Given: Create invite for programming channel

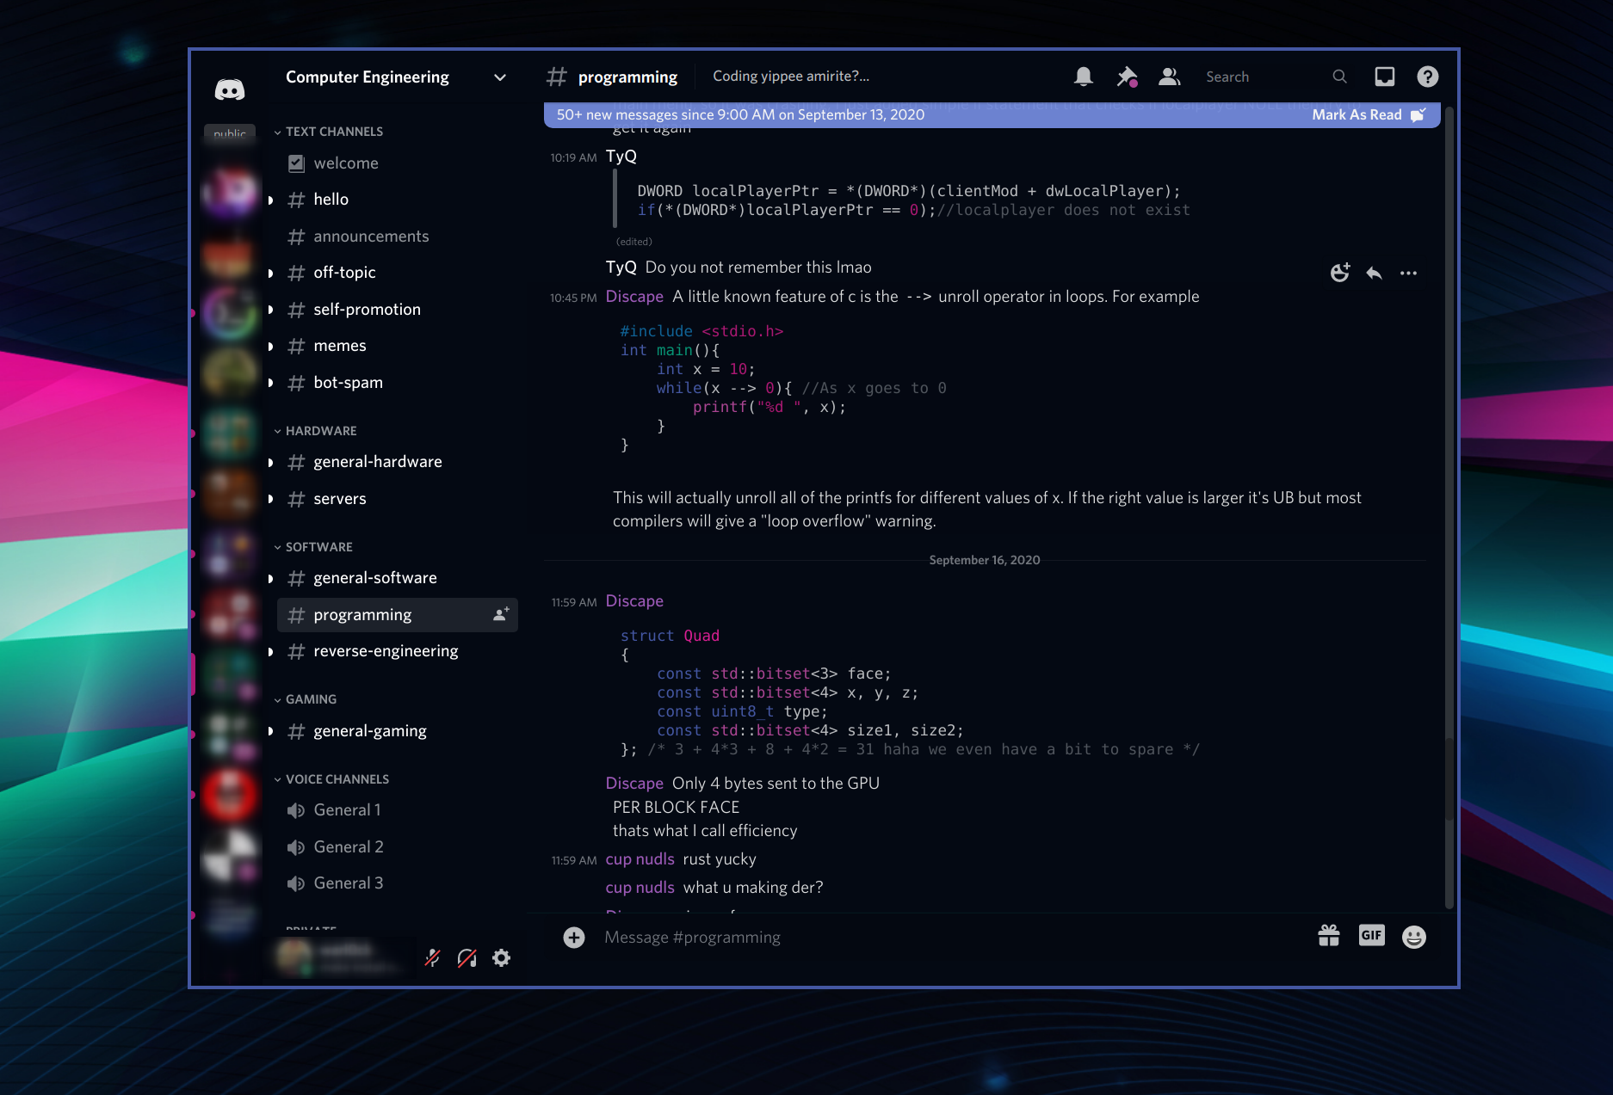Looking at the screenshot, I should [x=501, y=614].
